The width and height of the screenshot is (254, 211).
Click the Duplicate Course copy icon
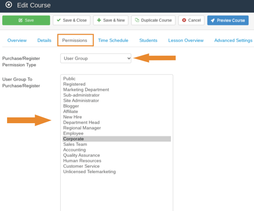click(137, 20)
